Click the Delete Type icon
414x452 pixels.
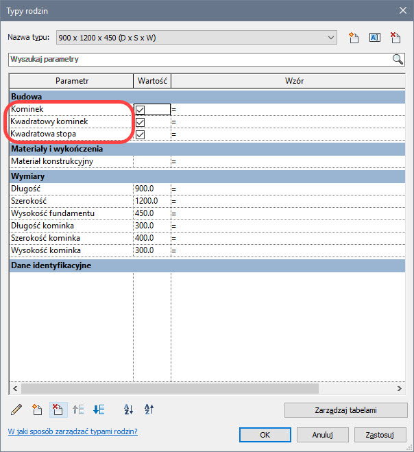395,38
